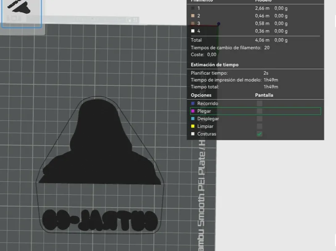
Task: Click the filament 2 tan color swatch
Action: click(193, 16)
